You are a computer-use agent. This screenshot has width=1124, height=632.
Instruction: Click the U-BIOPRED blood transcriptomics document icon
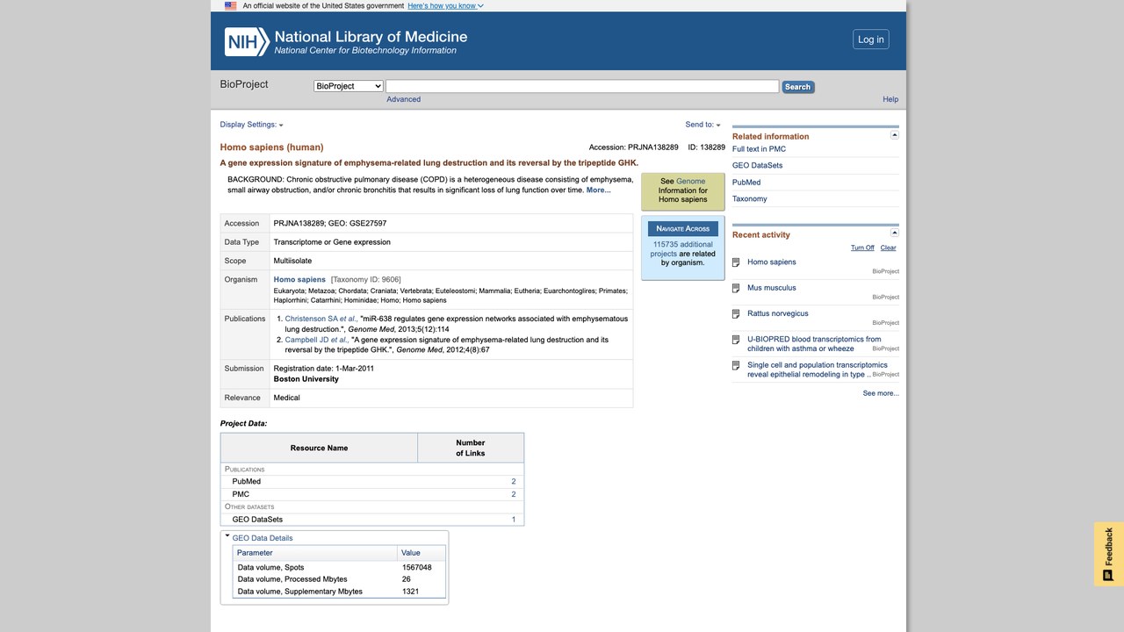pos(736,340)
